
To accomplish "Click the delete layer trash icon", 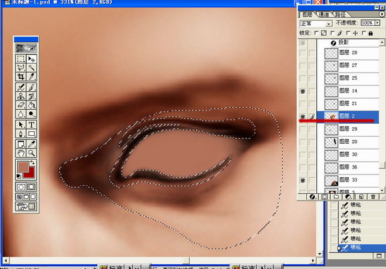I will point(373,196).
